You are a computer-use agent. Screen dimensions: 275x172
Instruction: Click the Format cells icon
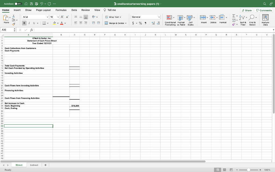coord(222,17)
